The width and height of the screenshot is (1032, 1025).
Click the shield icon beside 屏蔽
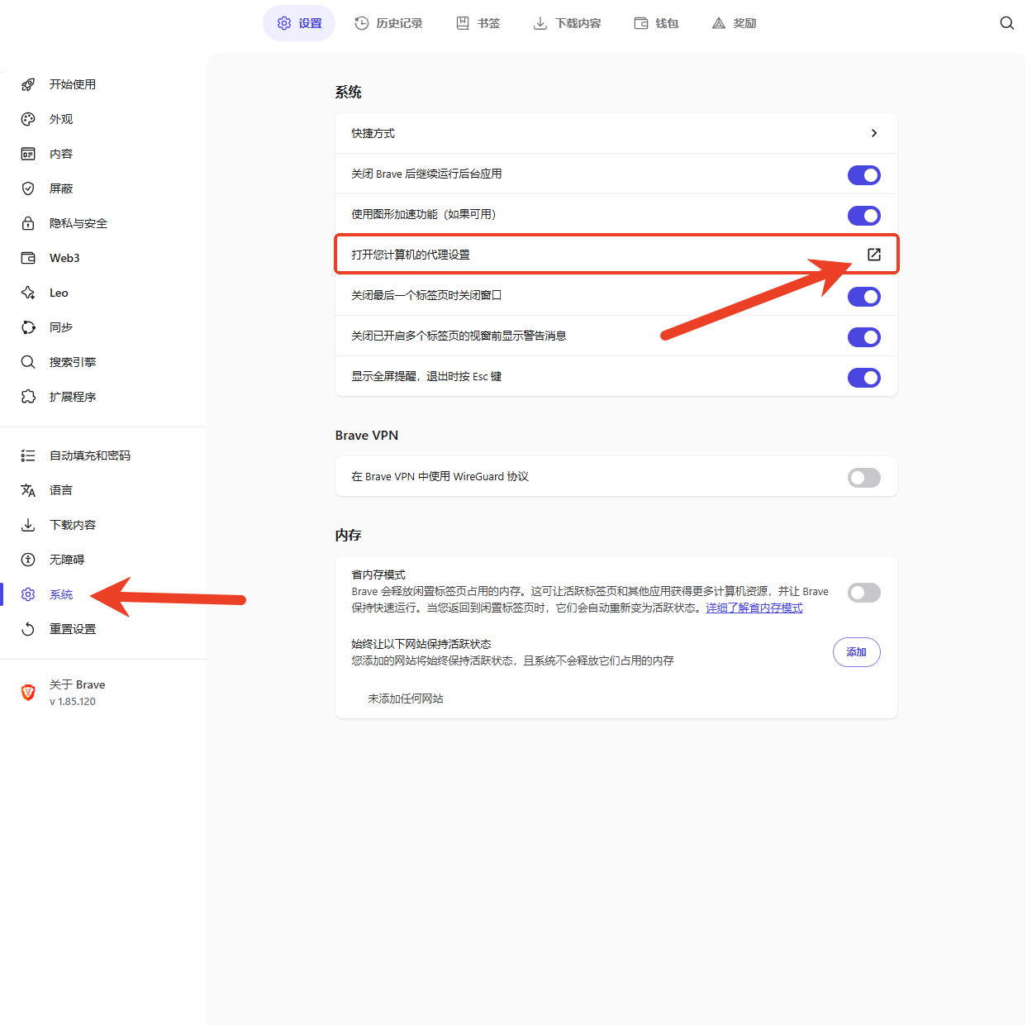coord(28,188)
